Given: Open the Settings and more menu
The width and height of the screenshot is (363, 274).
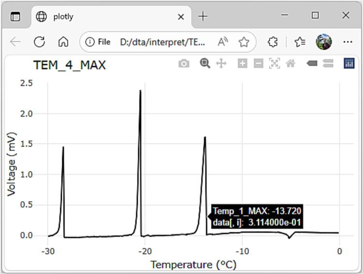Looking at the screenshot, I should [348, 42].
